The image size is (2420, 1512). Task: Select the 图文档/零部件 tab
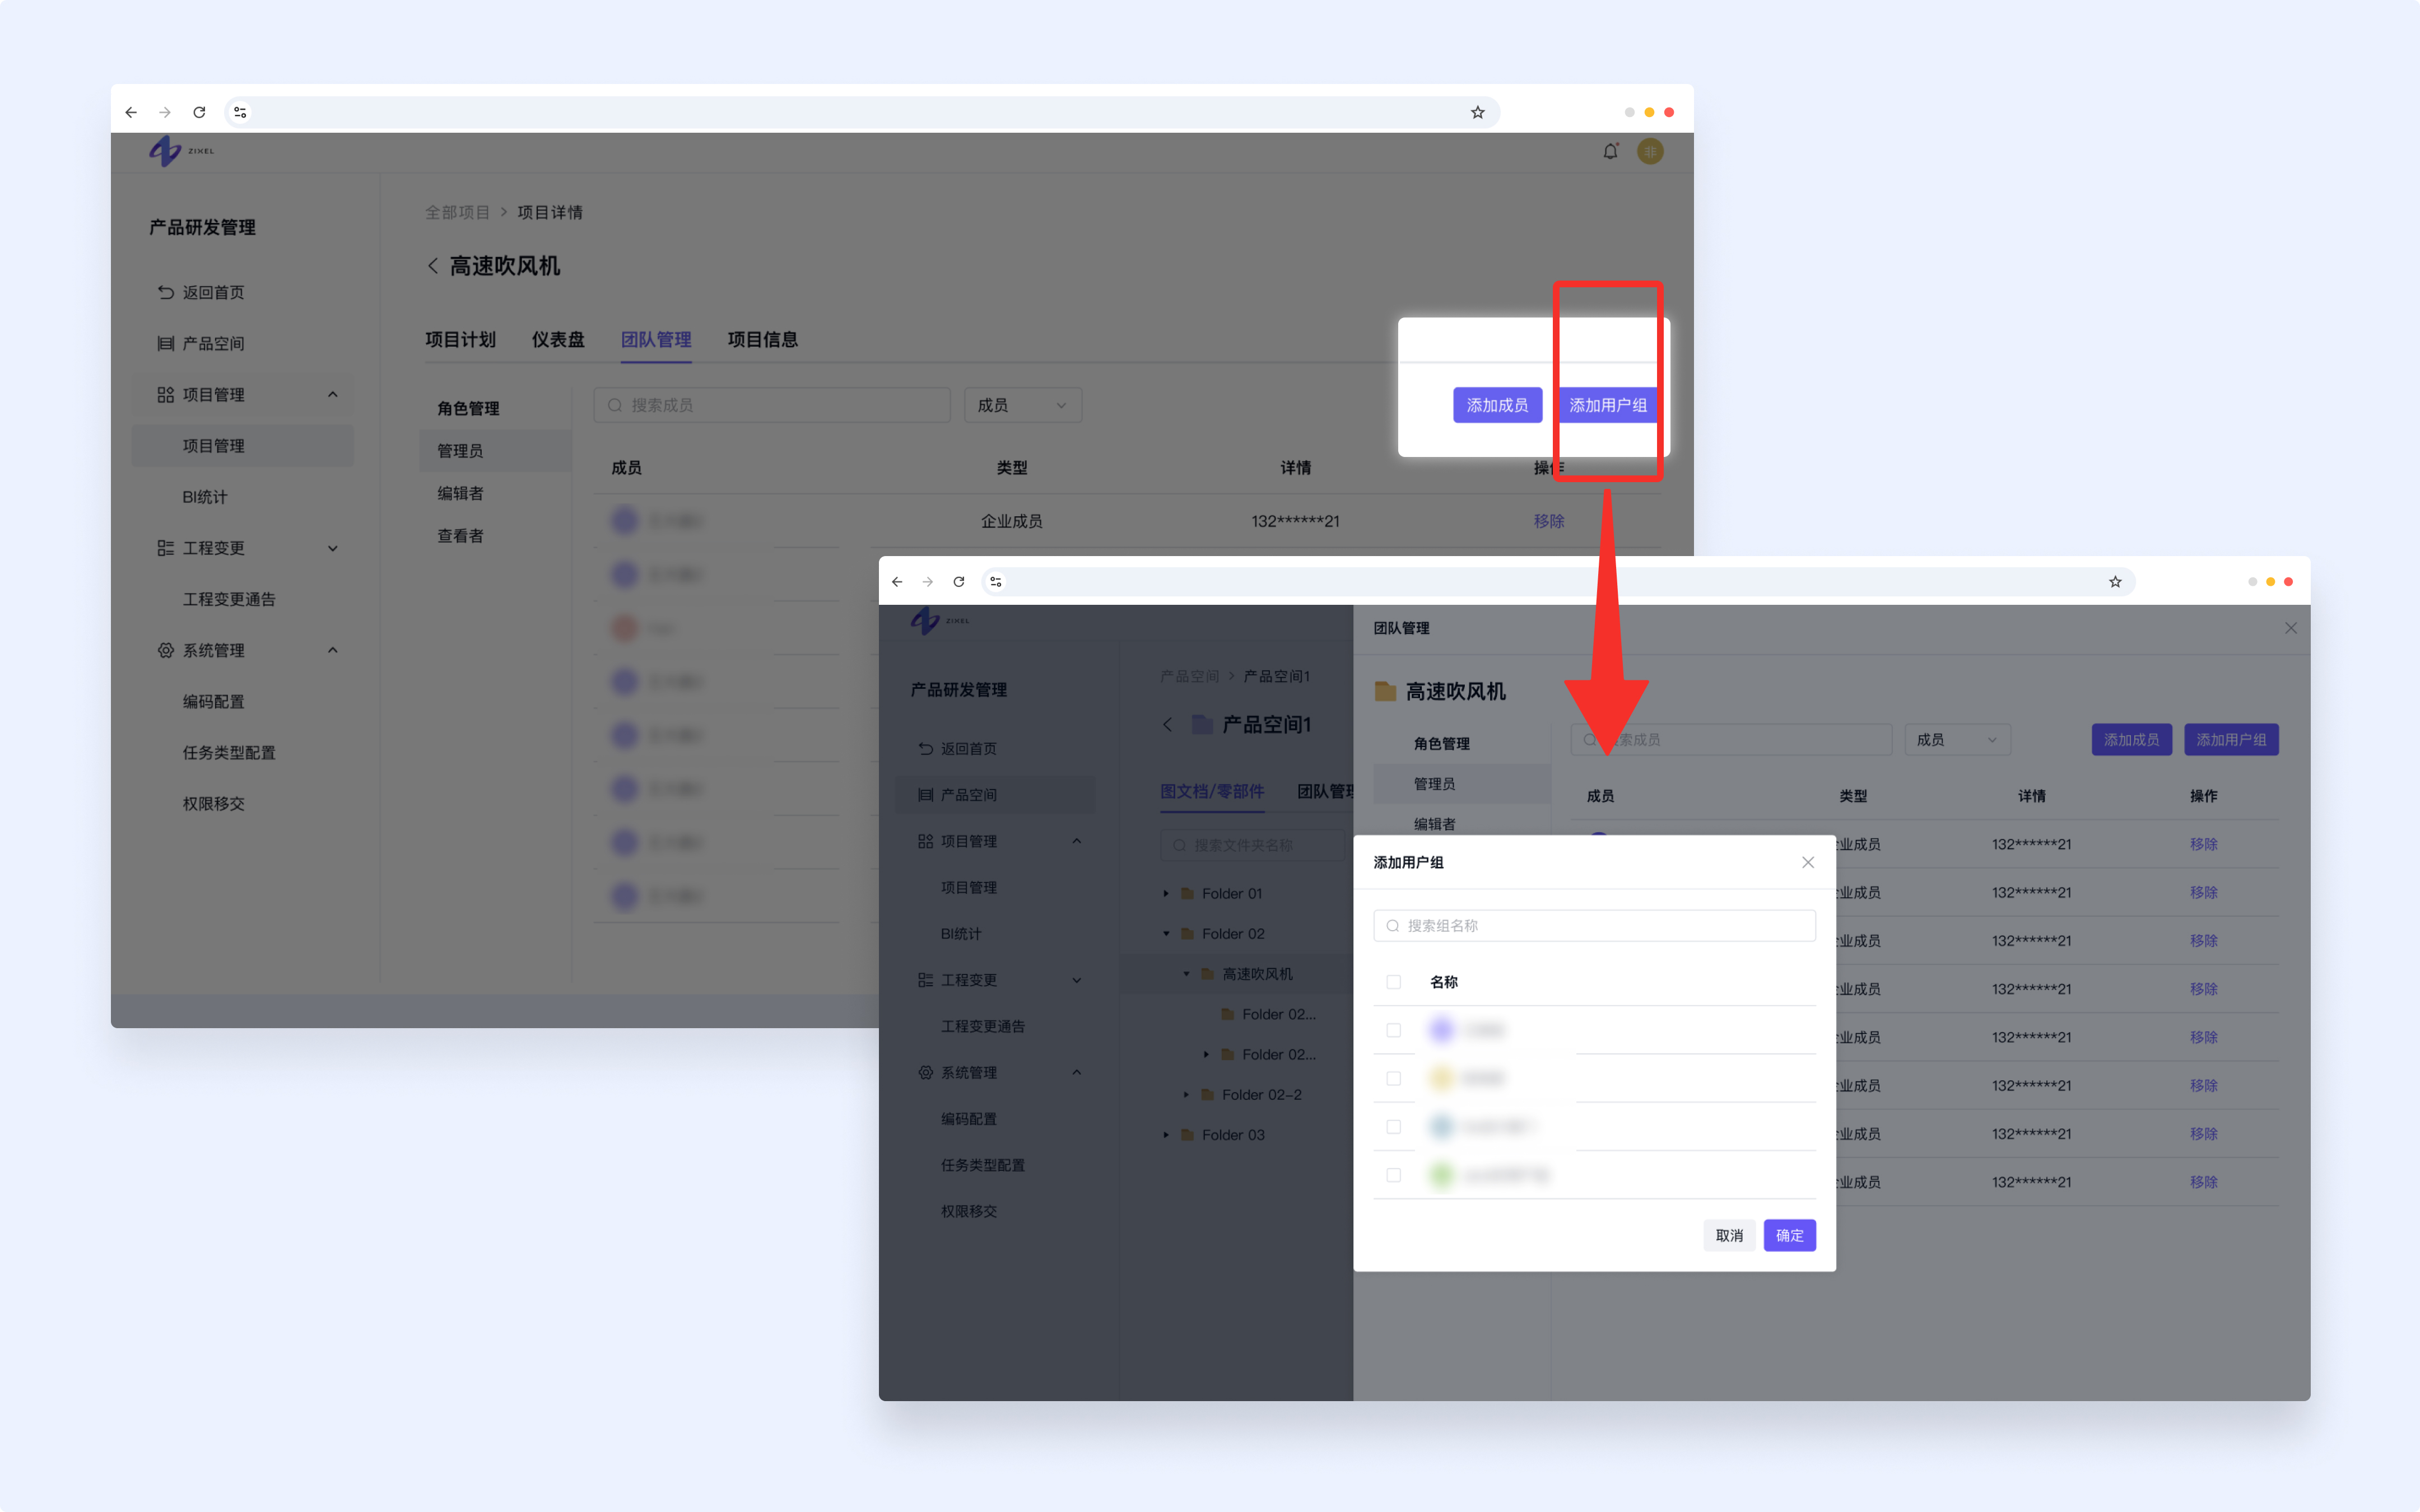click(1212, 791)
